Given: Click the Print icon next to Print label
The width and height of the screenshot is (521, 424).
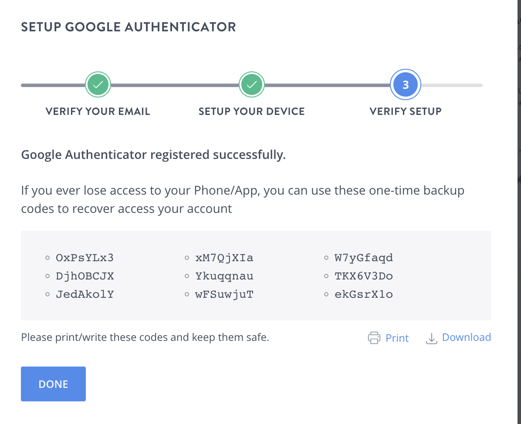Looking at the screenshot, I should pyautogui.click(x=374, y=337).
